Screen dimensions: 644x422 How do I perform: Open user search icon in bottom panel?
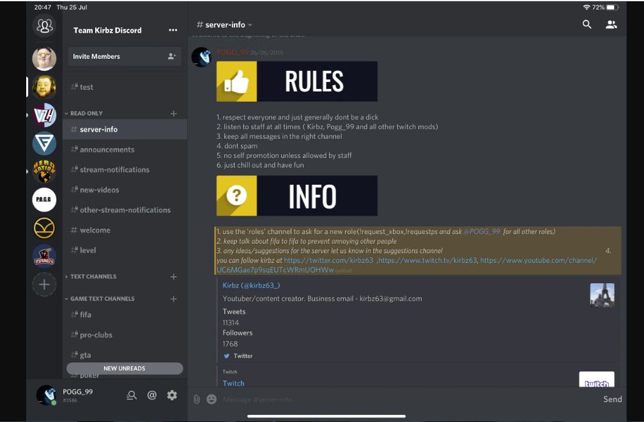(132, 395)
